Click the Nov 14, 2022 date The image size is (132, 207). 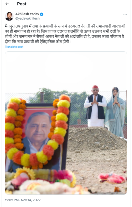[x=31, y=200]
